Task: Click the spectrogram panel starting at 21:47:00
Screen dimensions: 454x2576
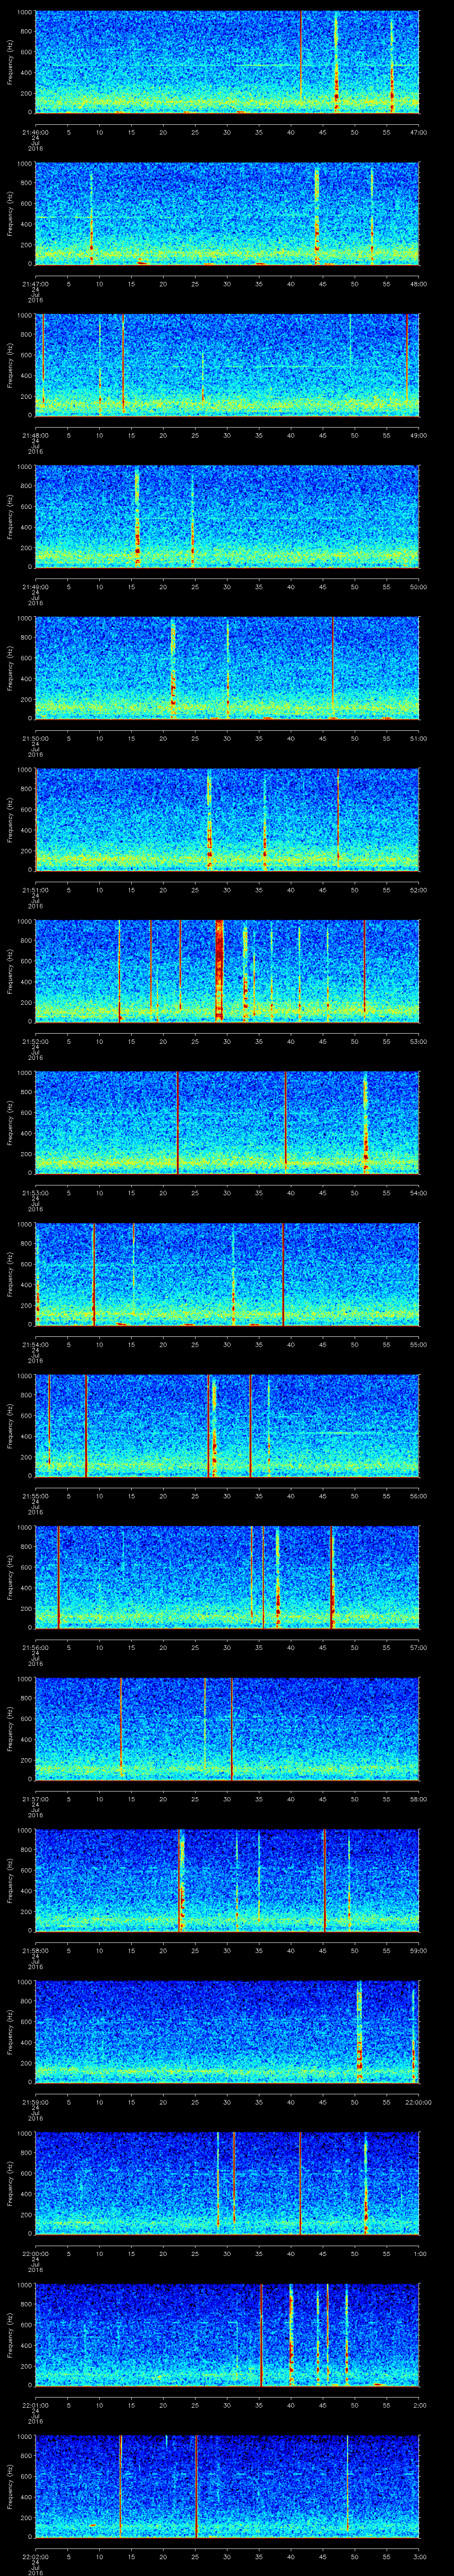Action: [x=227, y=214]
